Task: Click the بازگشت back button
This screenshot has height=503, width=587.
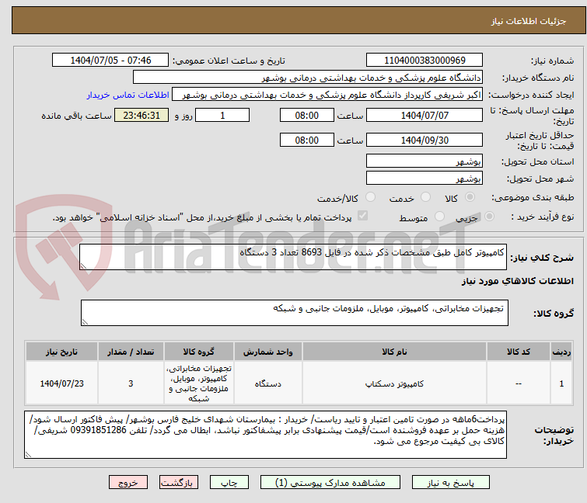Action: tap(178, 482)
